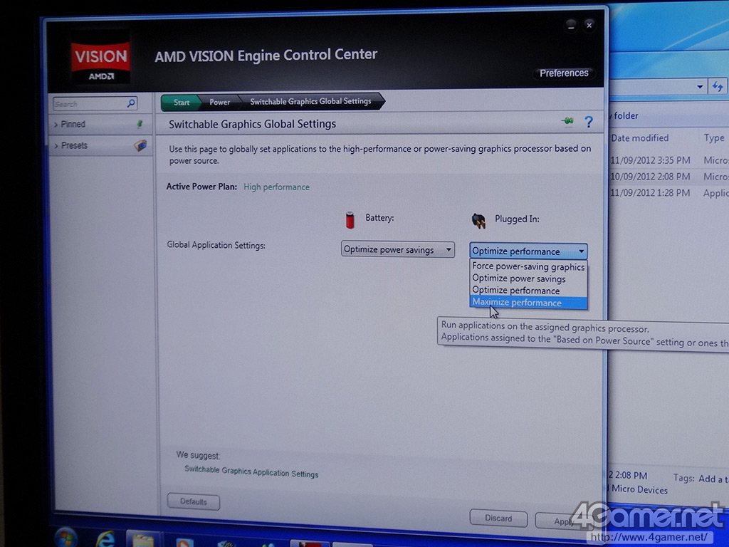
Task: Expand the Presets section
Action: [56, 145]
